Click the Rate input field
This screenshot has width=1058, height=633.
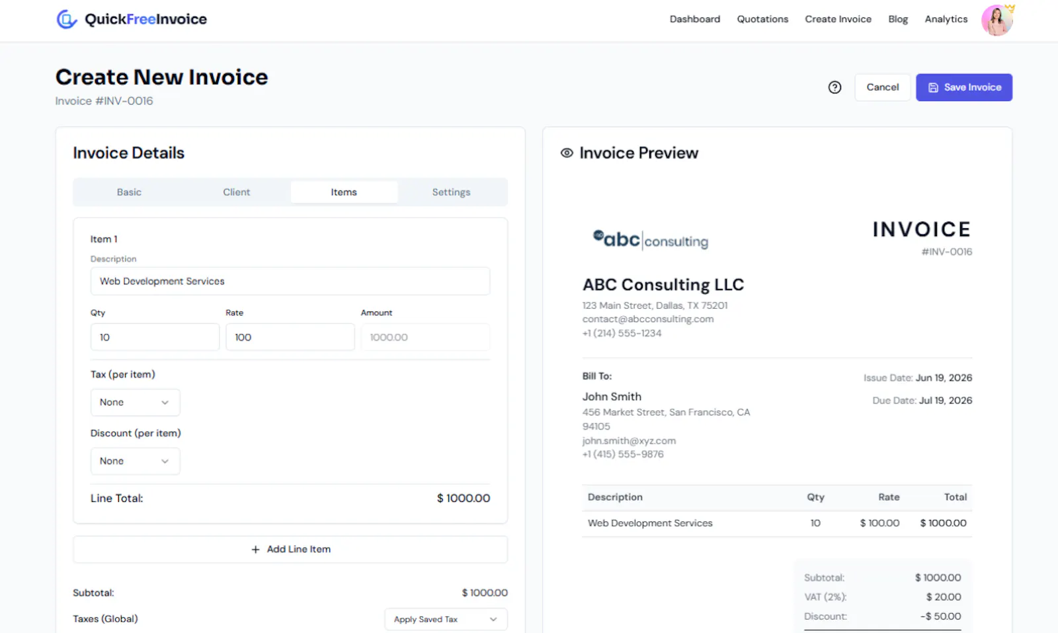290,337
